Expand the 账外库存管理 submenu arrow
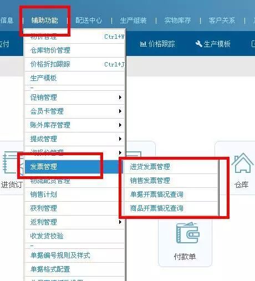The image size is (255, 281). (x=120, y=125)
